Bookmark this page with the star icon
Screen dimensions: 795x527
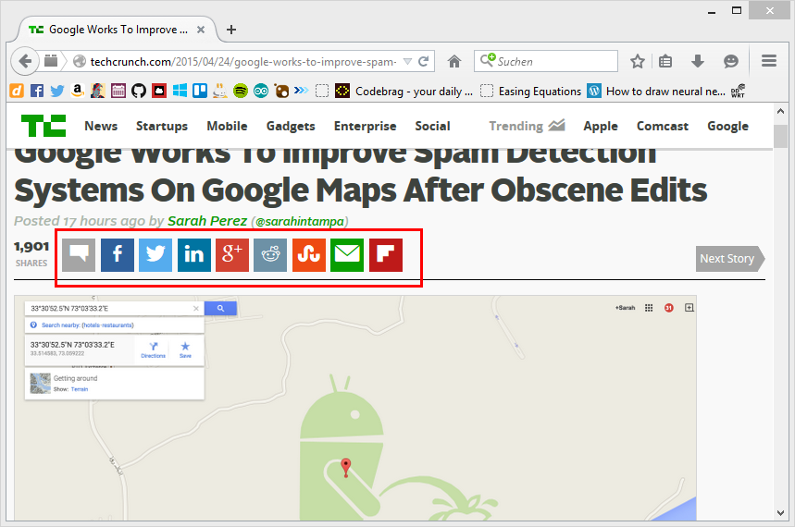point(638,61)
